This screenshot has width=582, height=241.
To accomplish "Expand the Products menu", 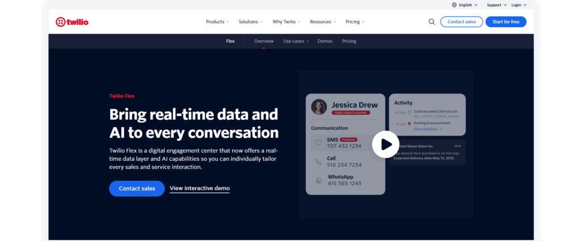I will 218,22.
